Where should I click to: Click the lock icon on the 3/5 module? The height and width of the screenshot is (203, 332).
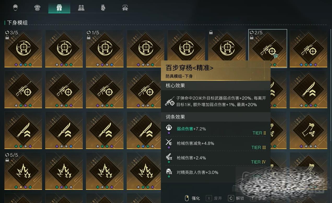click(7, 38)
